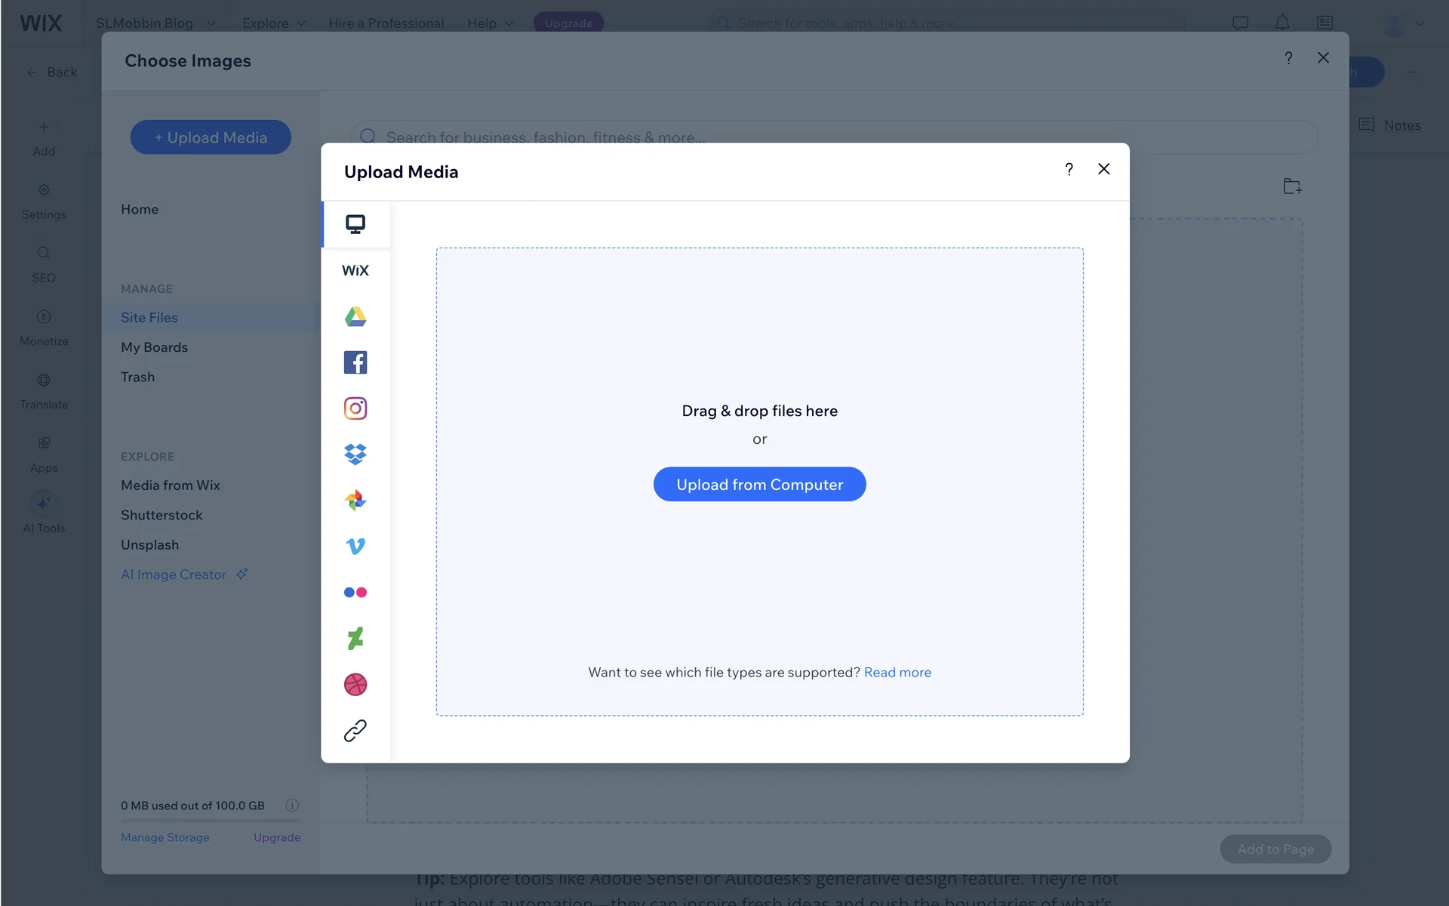Click Upload from Computer button

(x=759, y=484)
